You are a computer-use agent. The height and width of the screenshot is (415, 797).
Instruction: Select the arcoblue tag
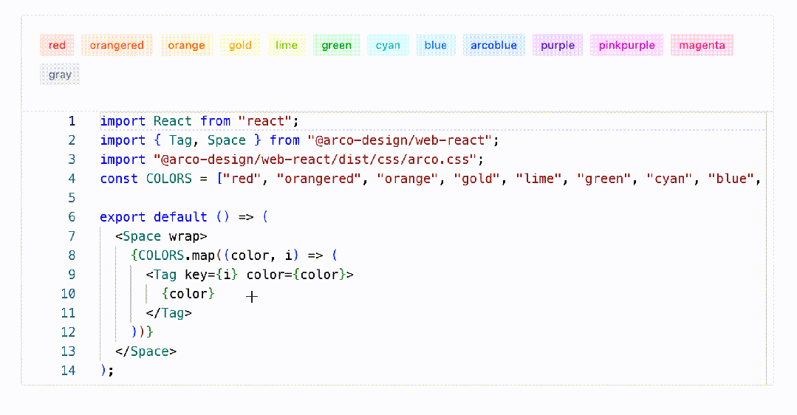493,45
